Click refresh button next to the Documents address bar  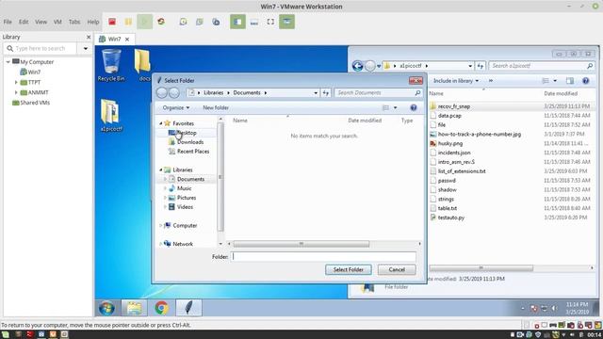pos(326,92)
